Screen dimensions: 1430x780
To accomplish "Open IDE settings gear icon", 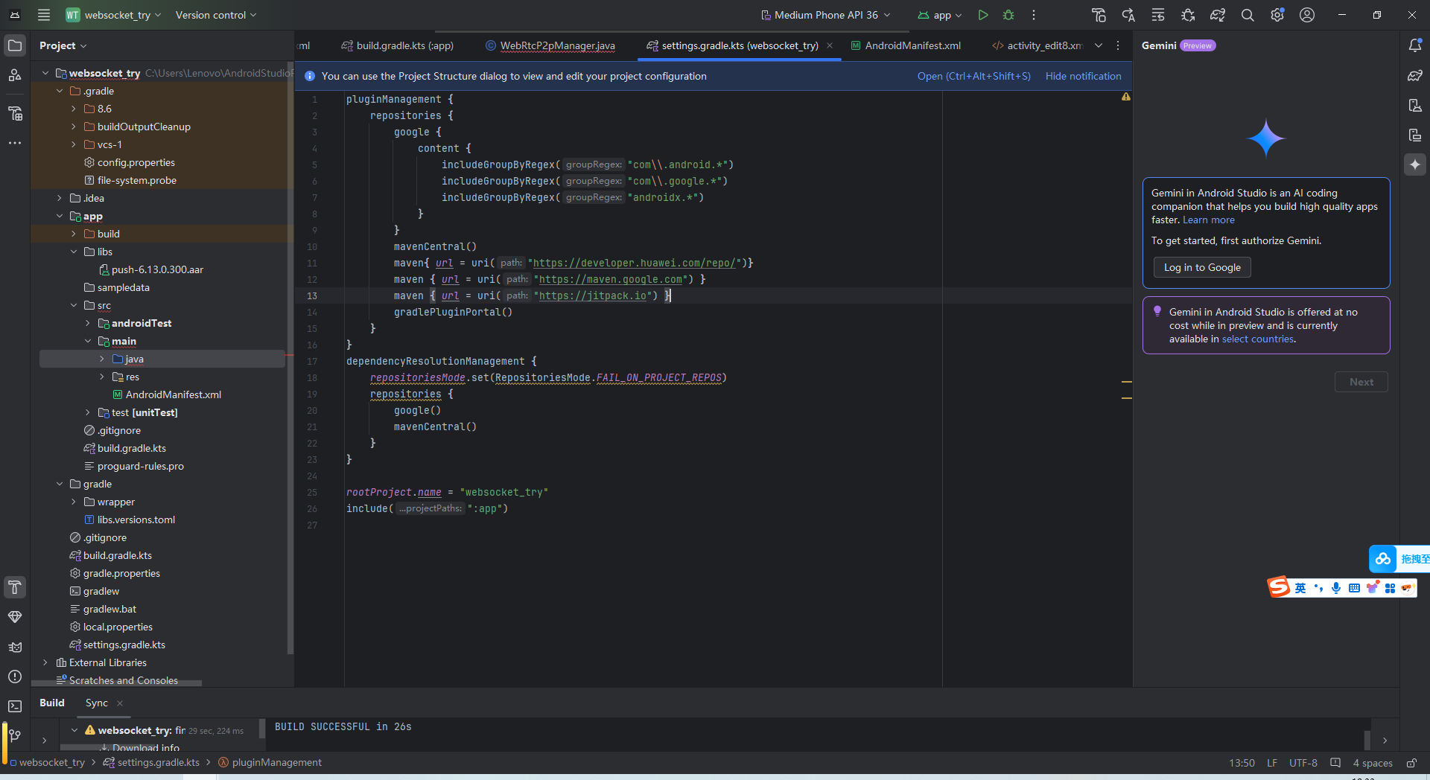I will tap(1277, 15).
